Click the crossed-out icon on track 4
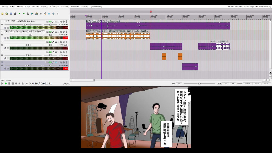This screenshot has width=272, height=153. [x=61, y=52]
